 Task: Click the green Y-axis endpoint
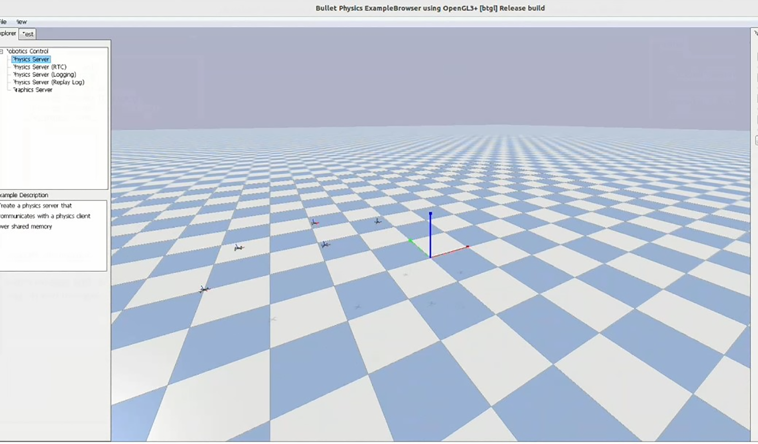pos(410,240)
